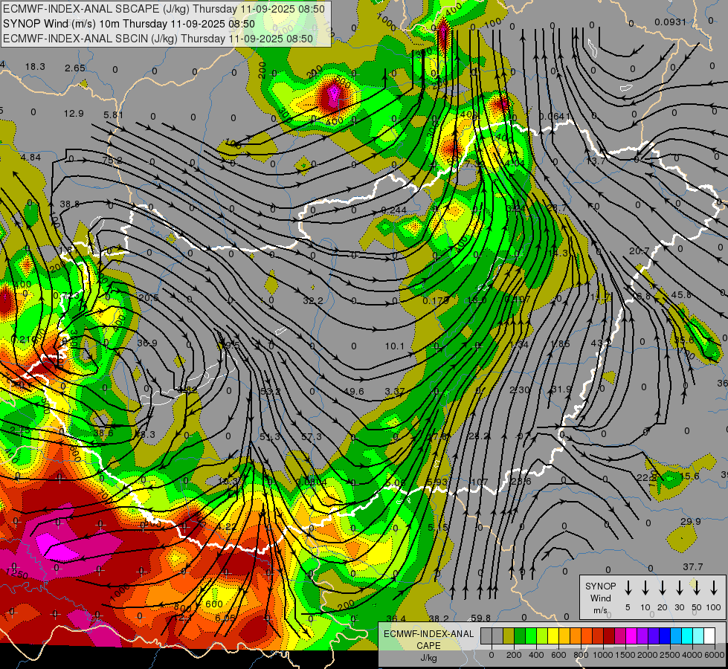Pick the yellow 500–600 legend swatch
This screenshot has height=669, width=728.
[x=553, y=636]
